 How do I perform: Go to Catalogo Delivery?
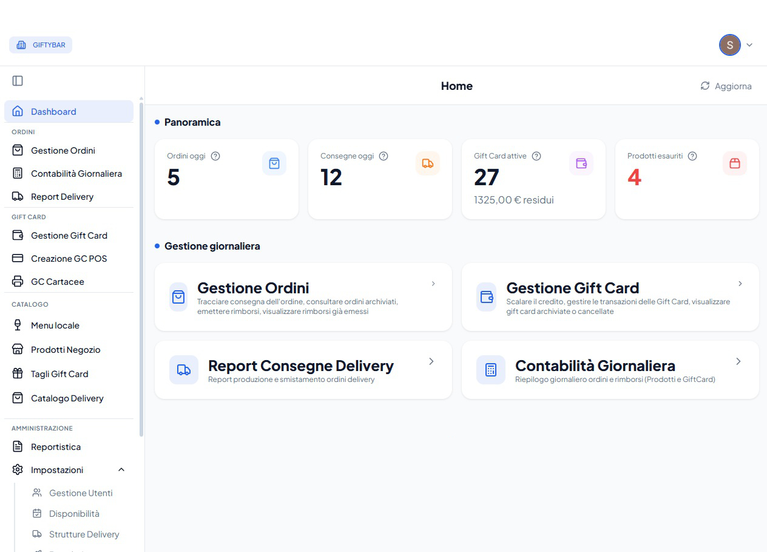(69, 398)
